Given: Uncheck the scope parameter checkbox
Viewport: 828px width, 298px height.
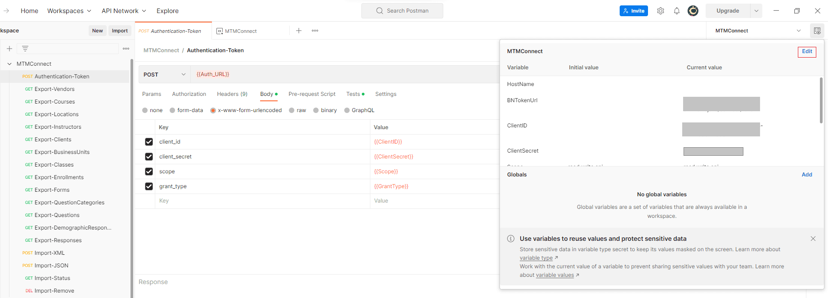Looking at the screenshot, I should click(x=149, y=172).
